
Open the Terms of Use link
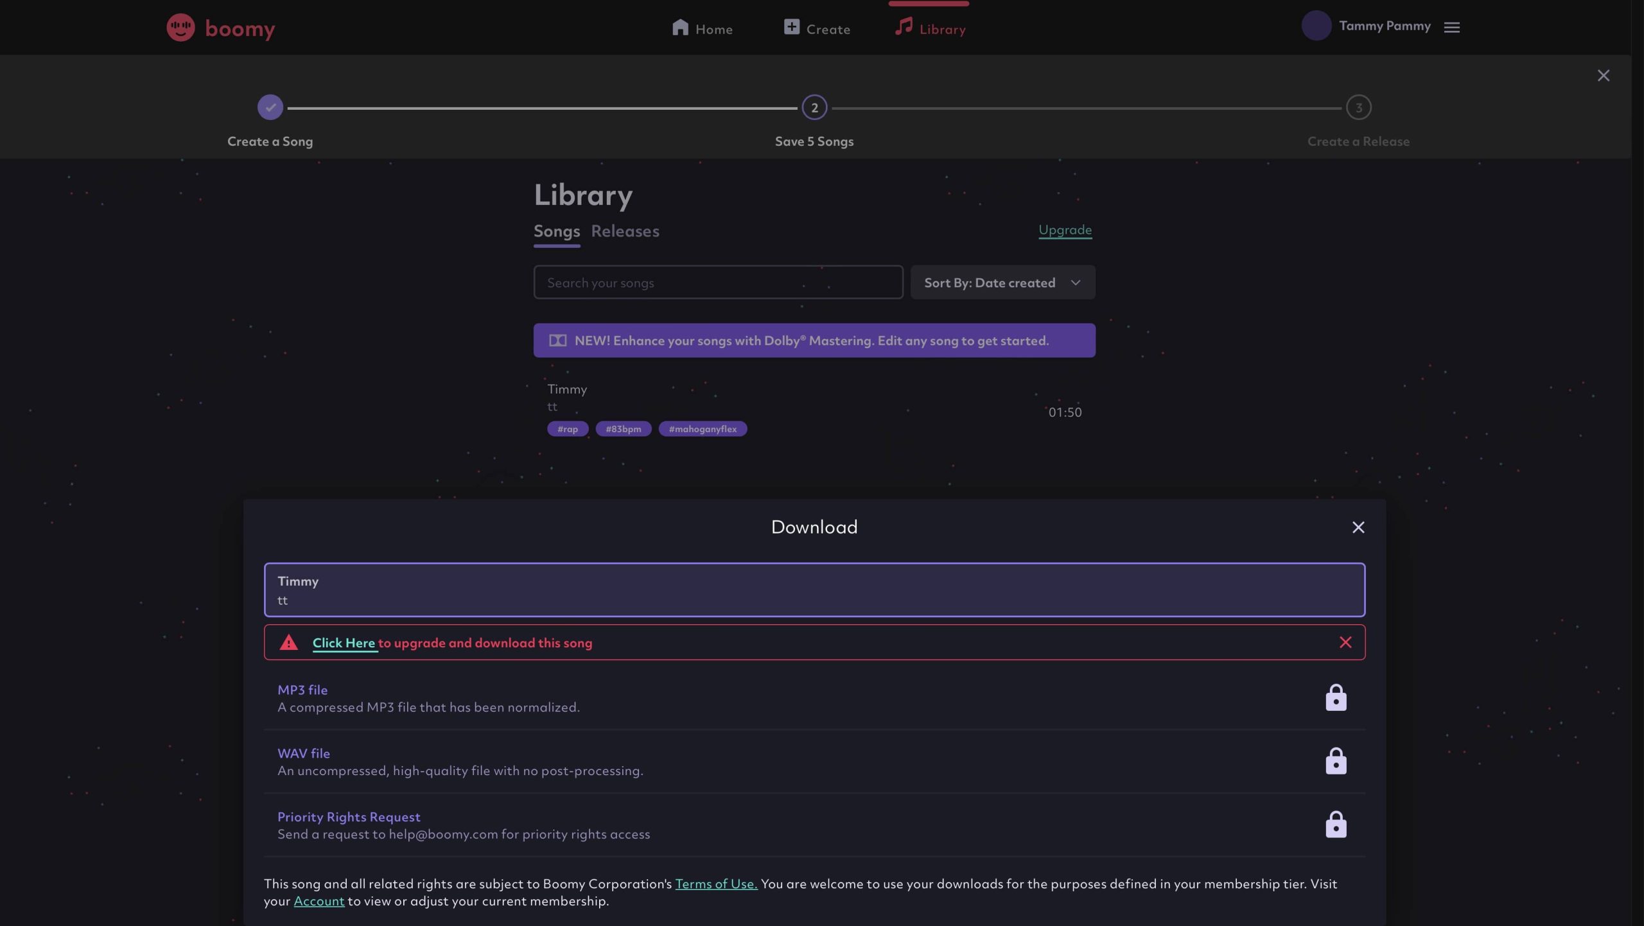pos(716,884)
